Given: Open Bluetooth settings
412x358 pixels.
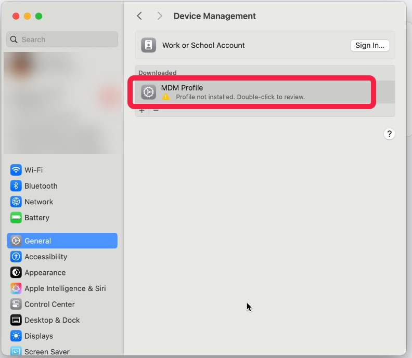Looking at the screenshot, I should (62, 186).
